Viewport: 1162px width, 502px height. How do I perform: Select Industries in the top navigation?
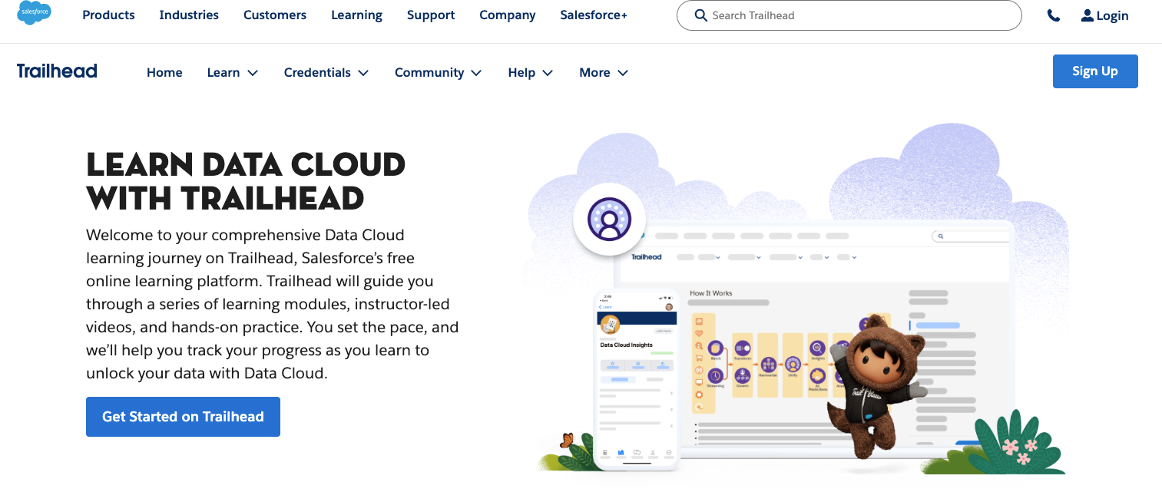189,15
